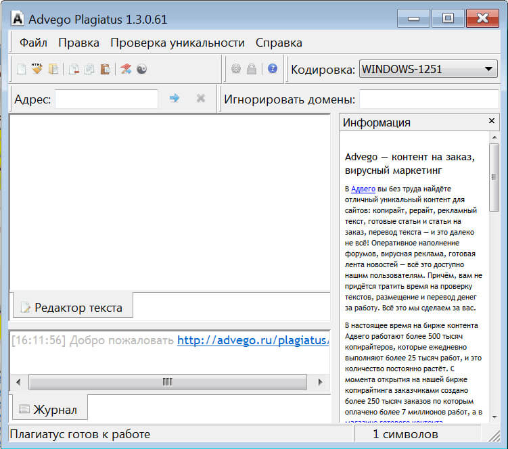Click the blue go arrow next to Адрес
Screen dimensions: 508x449
[x=175, y=98]
